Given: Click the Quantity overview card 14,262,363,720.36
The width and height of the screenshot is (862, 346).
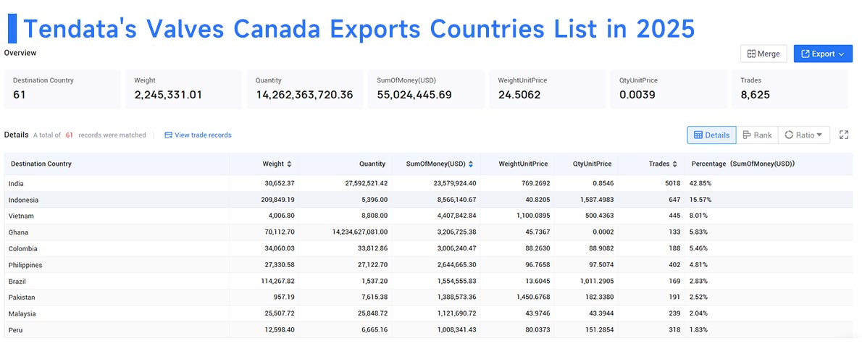Looking at the screenshot, I should pyautogui.click(x=305, y=89).
